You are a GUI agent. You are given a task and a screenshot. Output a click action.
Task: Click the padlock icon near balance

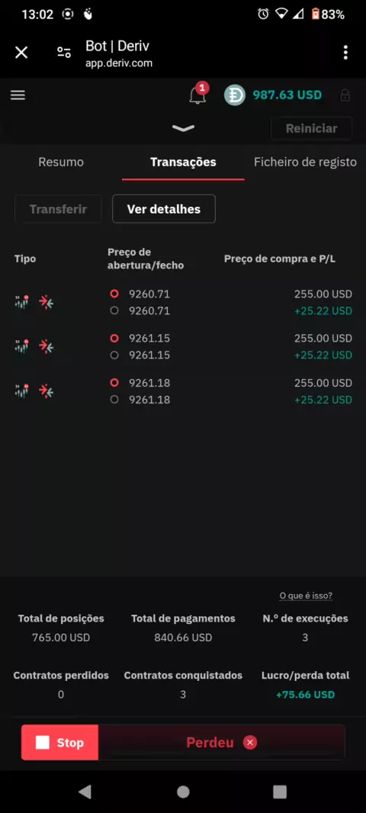pyautogui.click(x=344, y=95)
